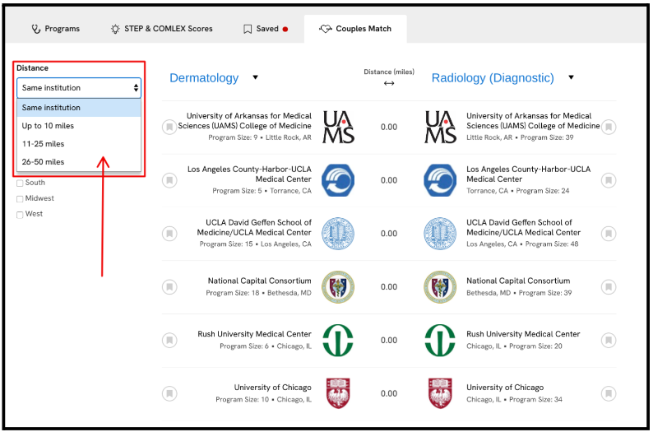Tick the South region checkbox
Viewport: 653px width, 432px height.
[x=20, y=183]
